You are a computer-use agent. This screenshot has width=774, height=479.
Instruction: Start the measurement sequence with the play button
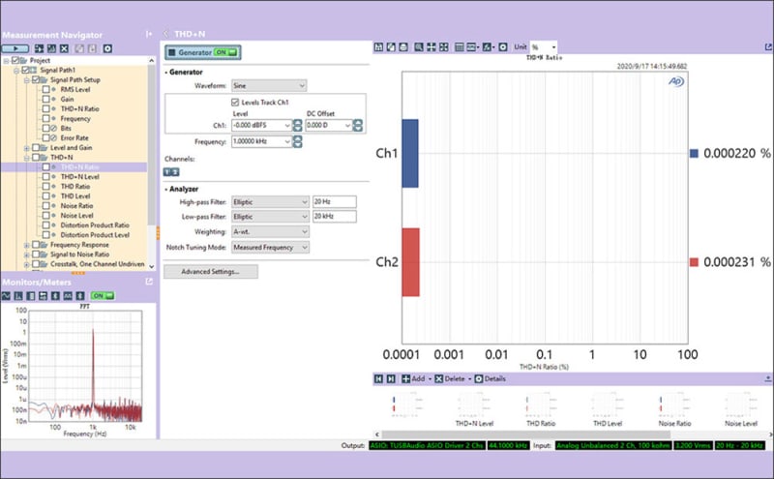coord(15,48)
